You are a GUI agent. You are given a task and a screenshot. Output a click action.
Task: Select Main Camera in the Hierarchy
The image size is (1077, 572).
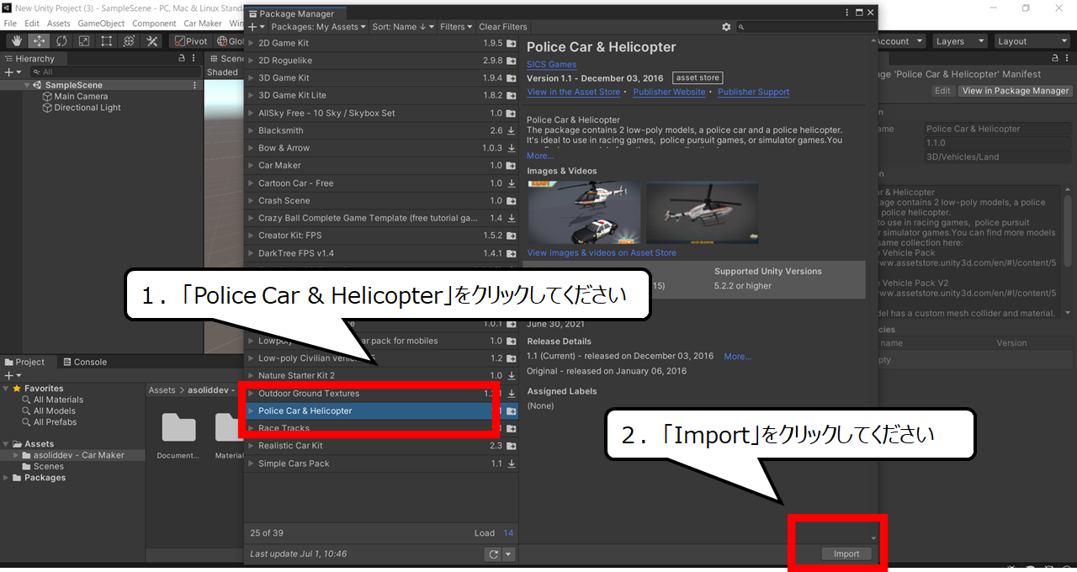tap(81, 96)
